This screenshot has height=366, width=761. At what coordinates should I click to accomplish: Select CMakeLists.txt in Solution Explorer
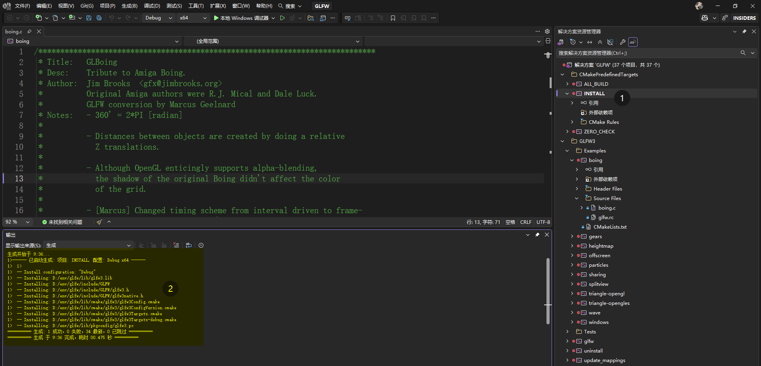pyautogui.click(x=610, y=227)
